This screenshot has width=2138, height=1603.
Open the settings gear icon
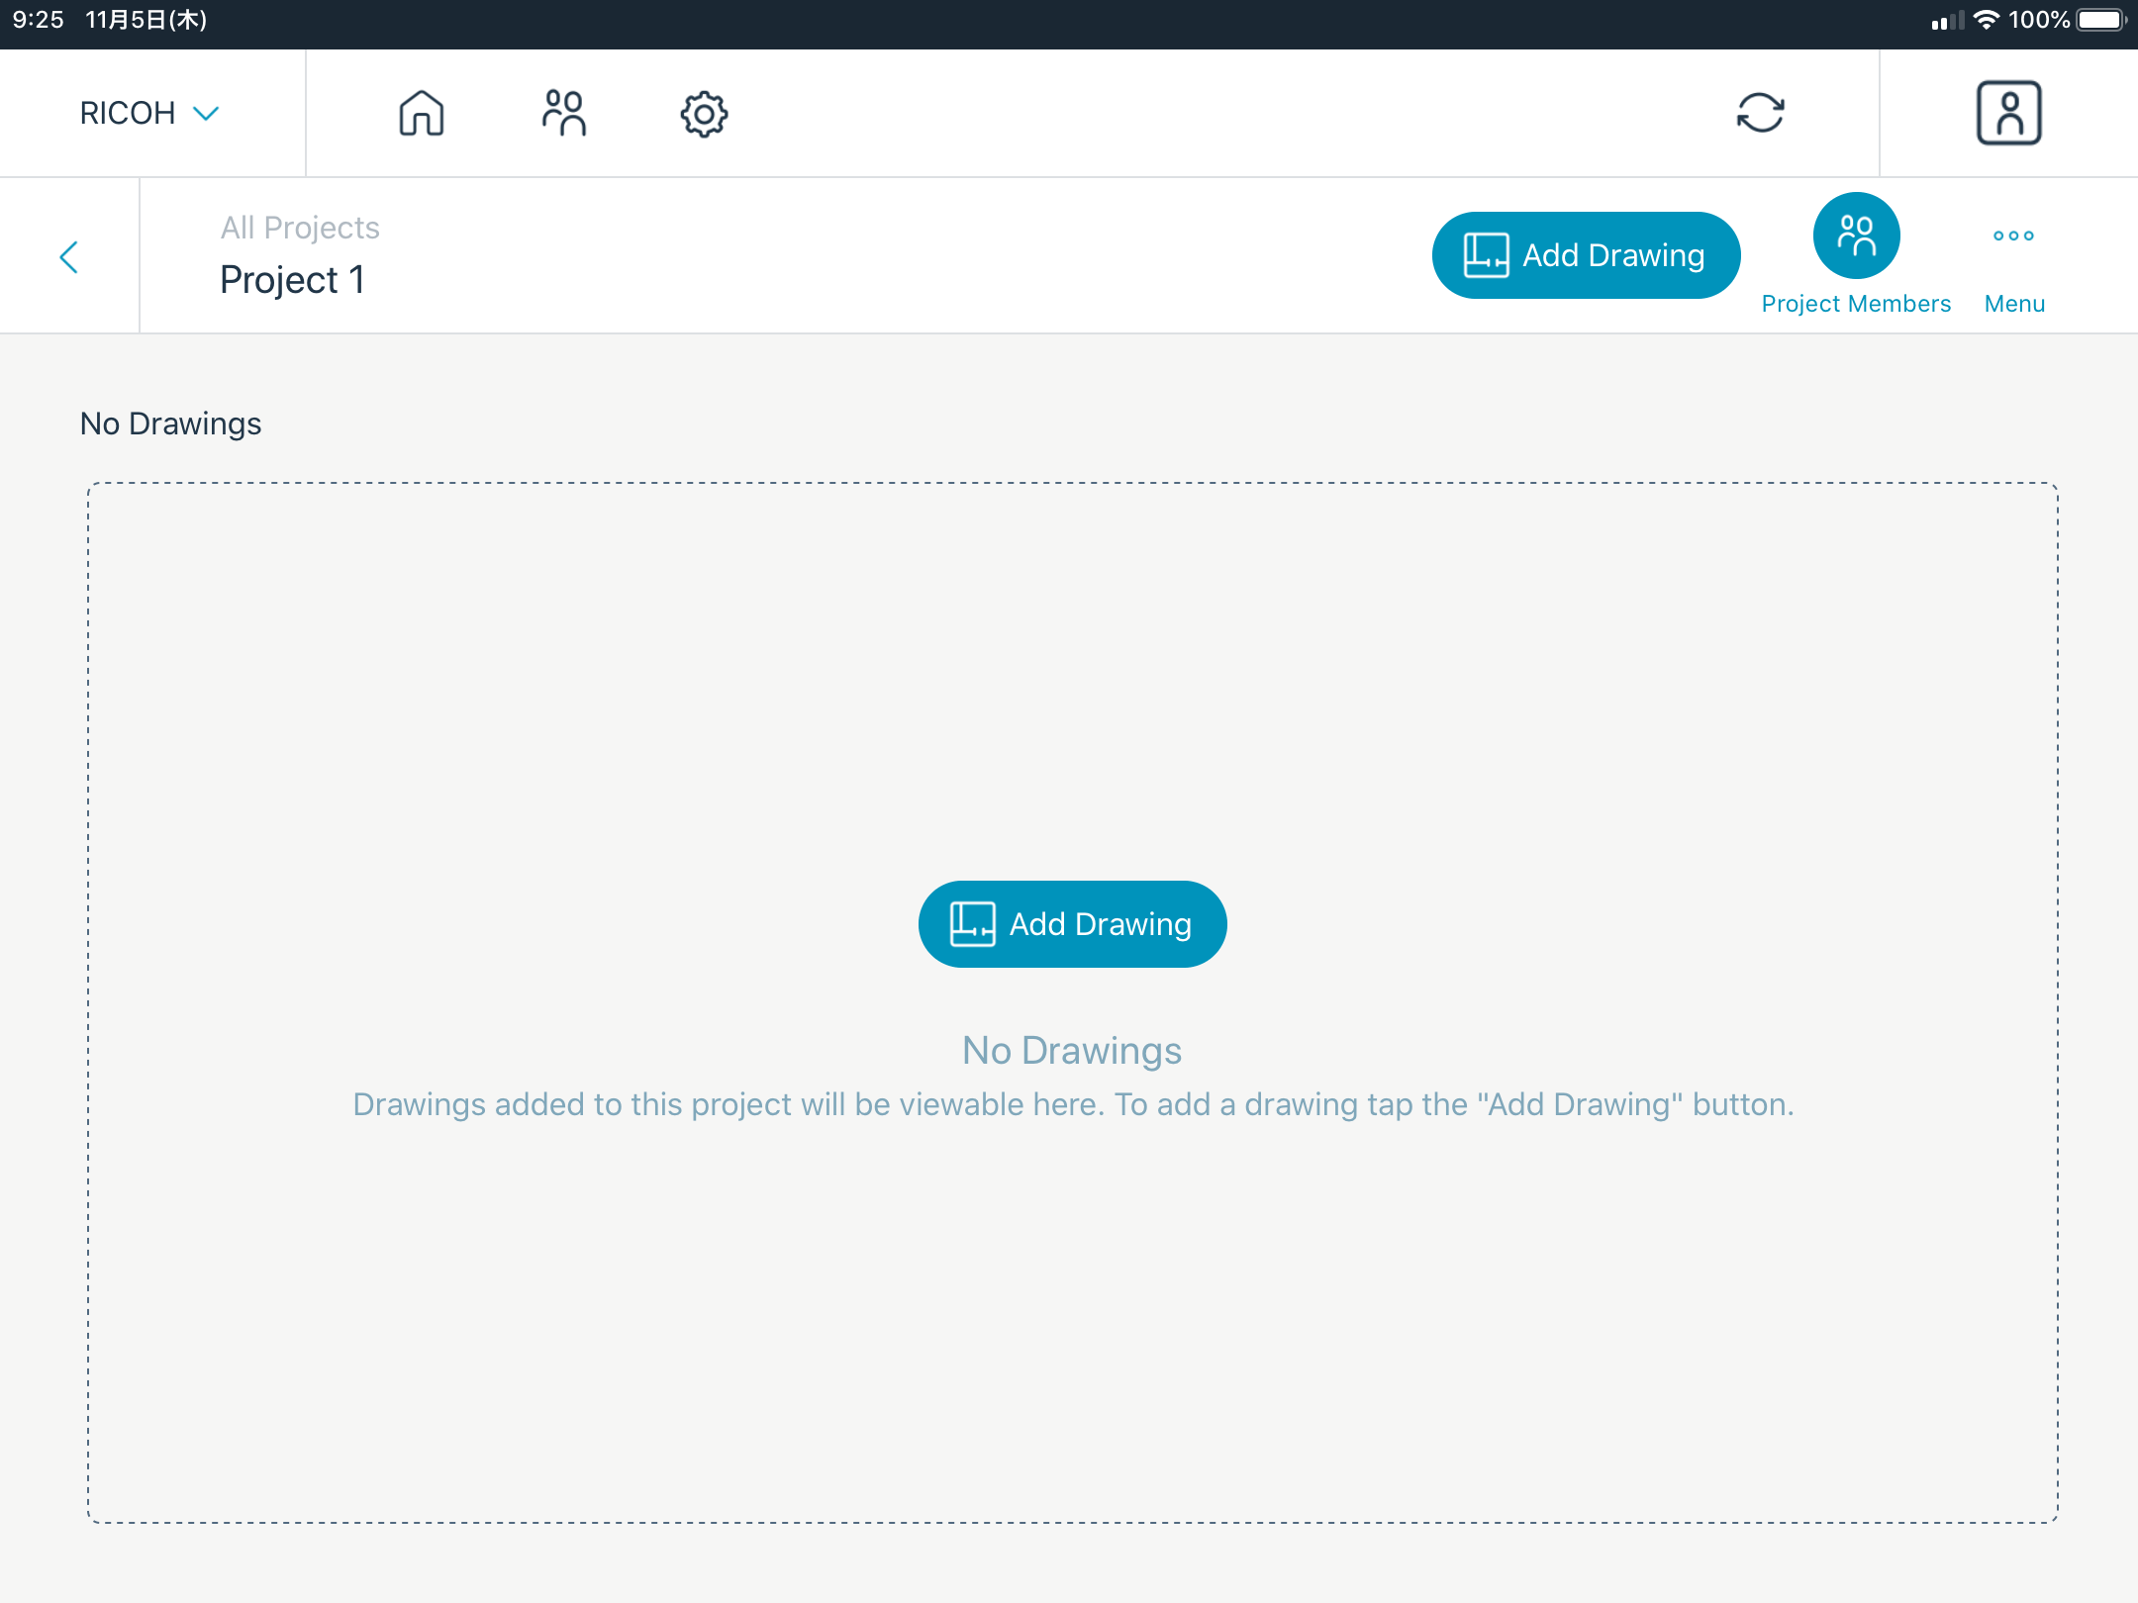pyautogui.click(x=704, y=114)
